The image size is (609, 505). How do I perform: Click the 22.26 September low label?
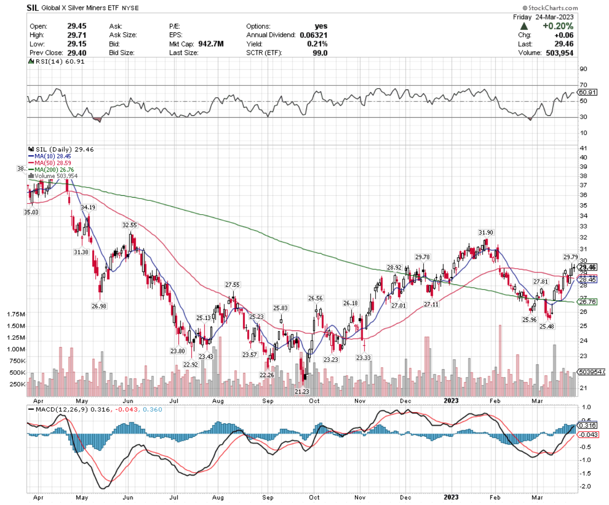point(267,375)
